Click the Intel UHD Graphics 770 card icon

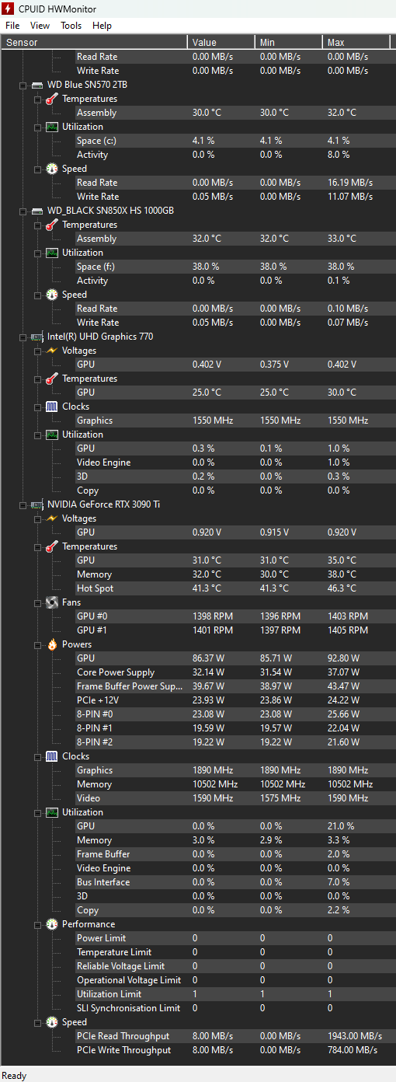[36, 337]
